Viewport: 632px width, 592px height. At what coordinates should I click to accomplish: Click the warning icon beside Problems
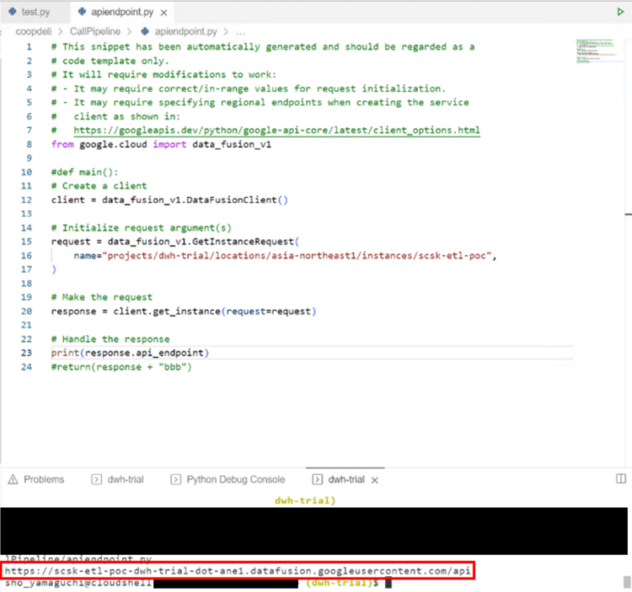point(13,479)
